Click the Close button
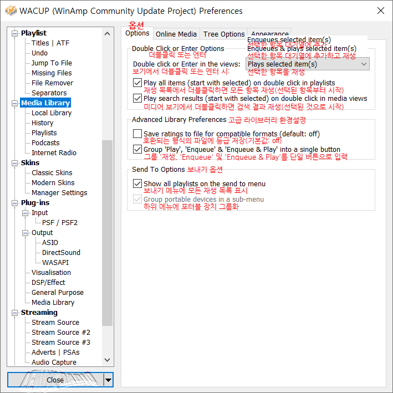The height and width of the screenshot is (393, 393). pyautogui.click(x=55, y=380)
